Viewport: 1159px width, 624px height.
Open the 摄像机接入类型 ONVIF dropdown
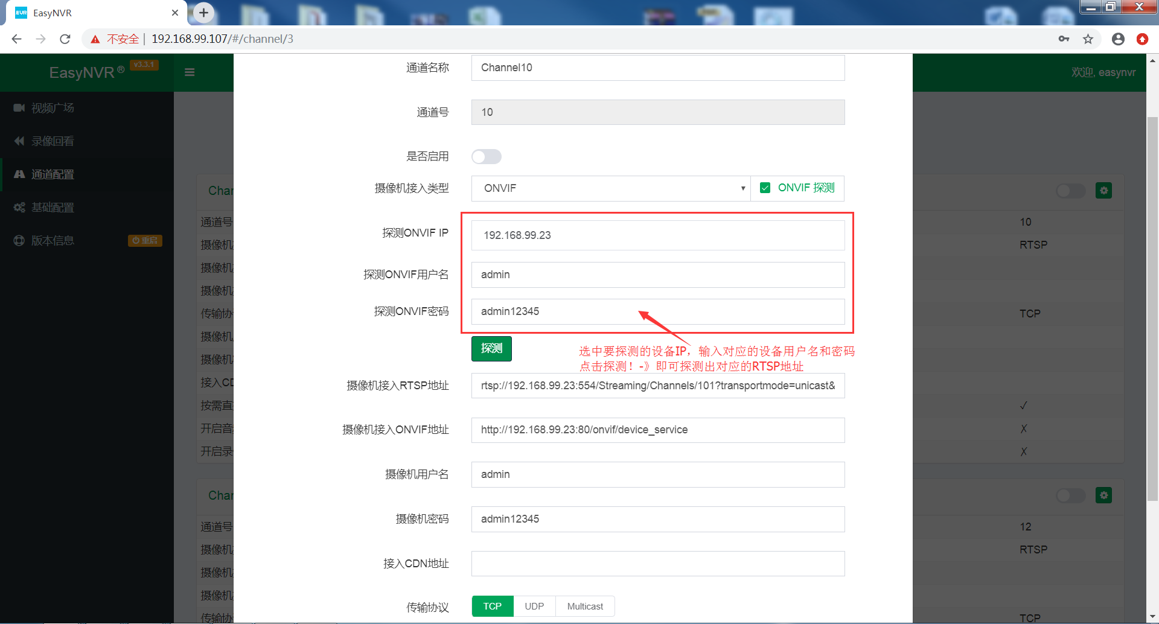pos(611,188)
